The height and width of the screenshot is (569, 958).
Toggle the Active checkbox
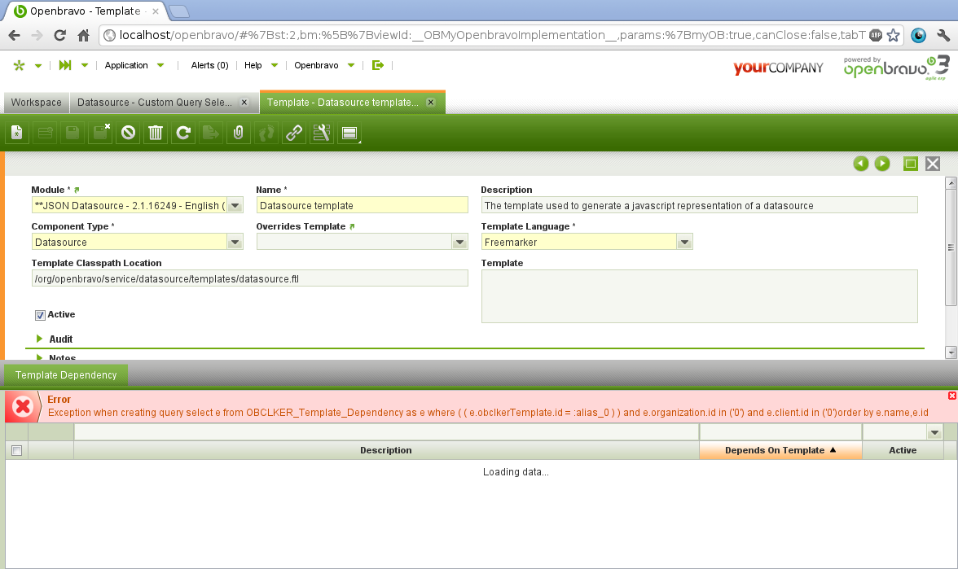coord(40,315)
